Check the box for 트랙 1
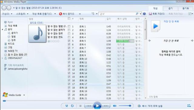194x110 pixels. point(69,26)
